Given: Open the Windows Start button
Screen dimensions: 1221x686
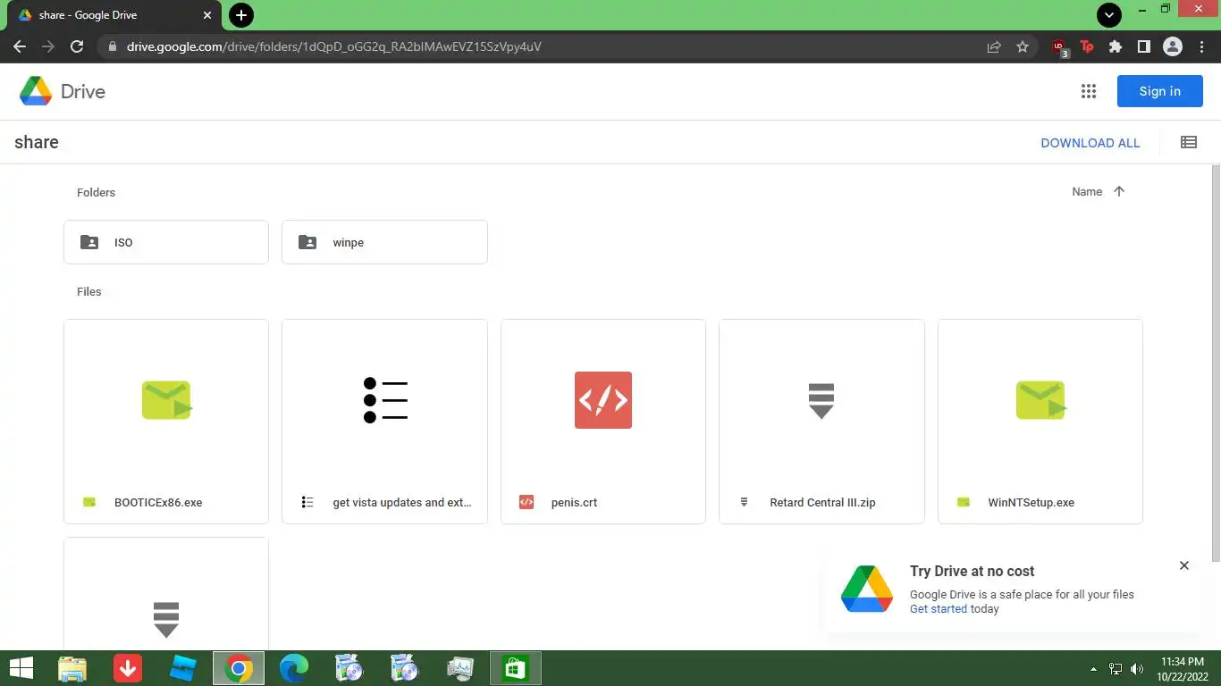Looking at the screenshot, I should (21, 668).
